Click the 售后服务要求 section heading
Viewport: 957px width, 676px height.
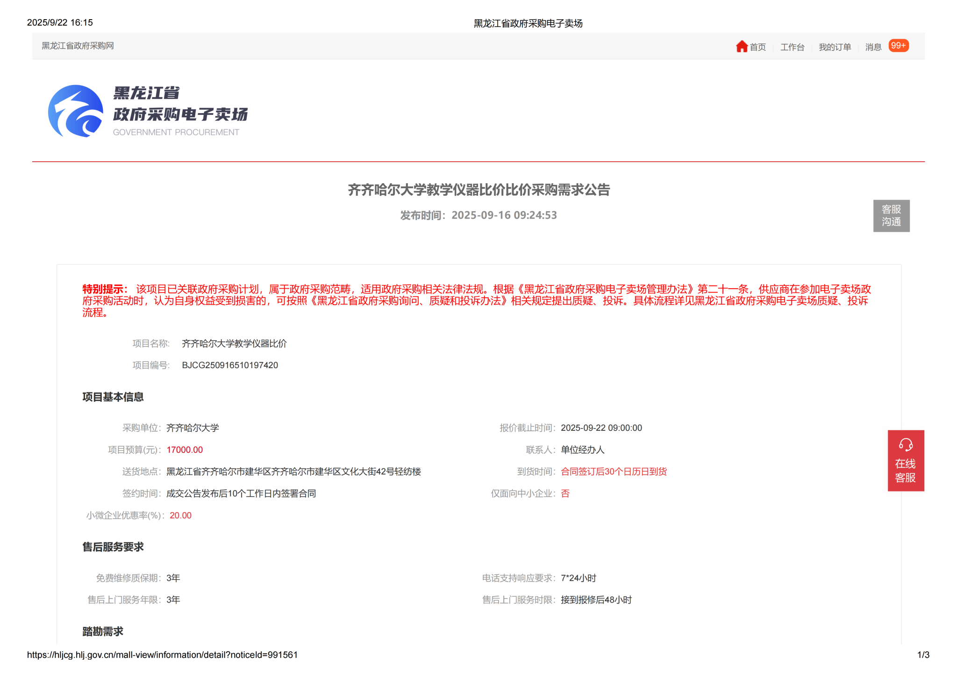(113, 547)
